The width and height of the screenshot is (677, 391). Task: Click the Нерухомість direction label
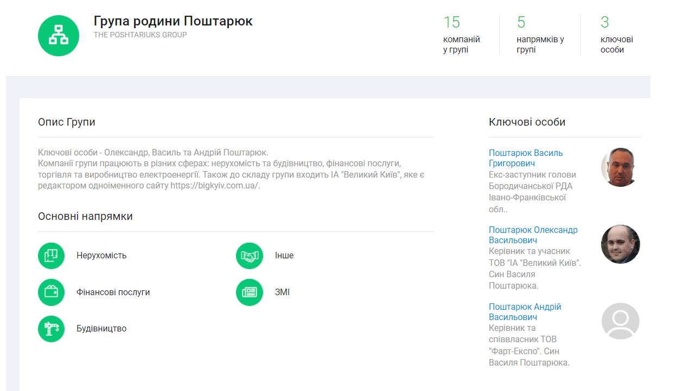101,256
